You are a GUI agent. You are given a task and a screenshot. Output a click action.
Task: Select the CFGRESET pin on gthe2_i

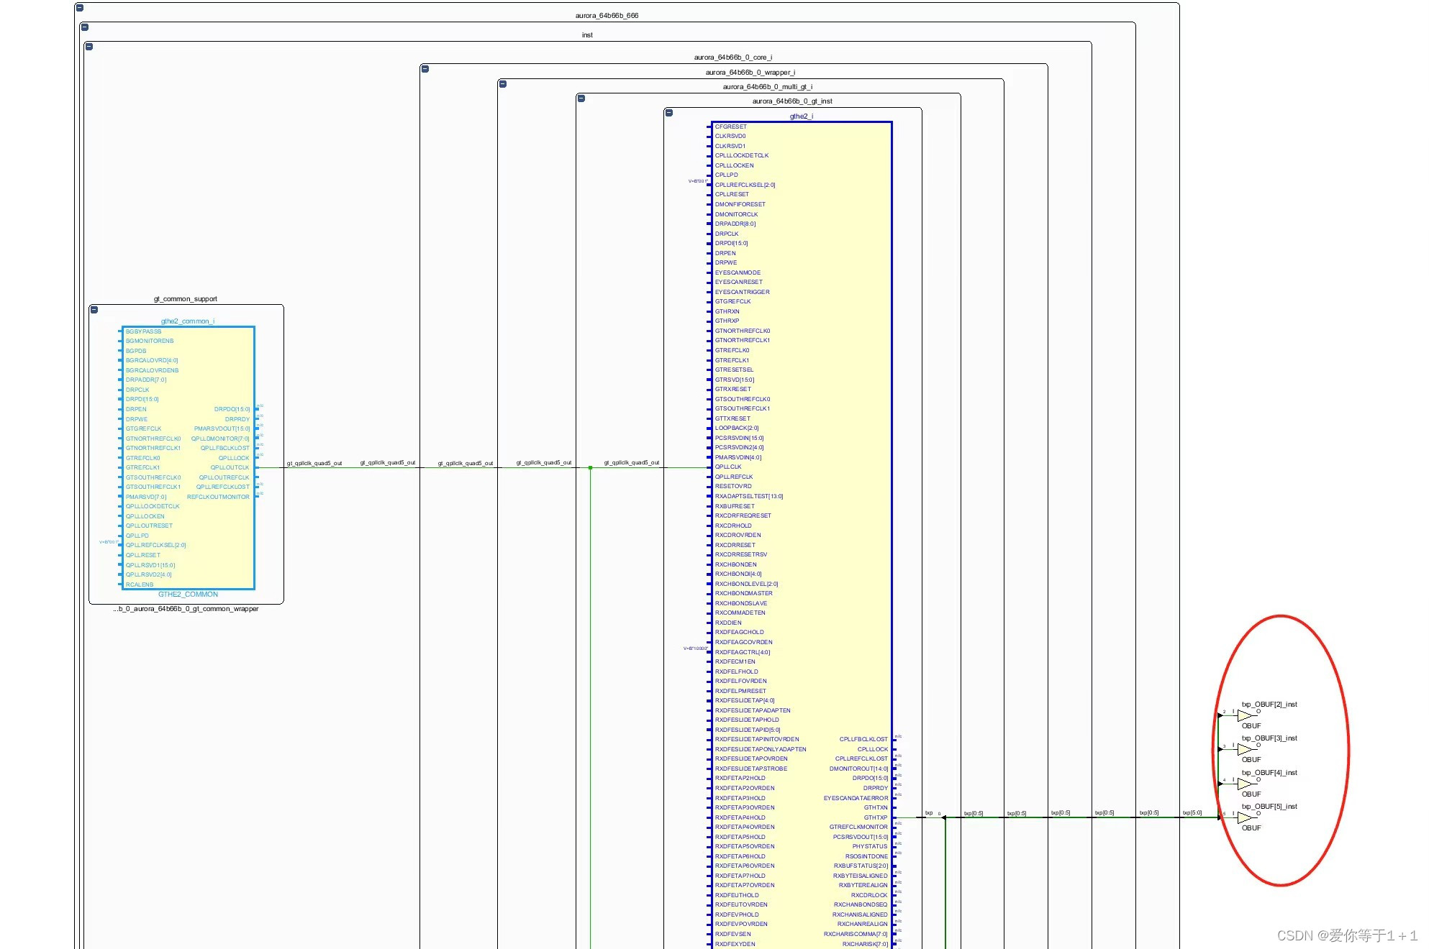tap(730, 127)
